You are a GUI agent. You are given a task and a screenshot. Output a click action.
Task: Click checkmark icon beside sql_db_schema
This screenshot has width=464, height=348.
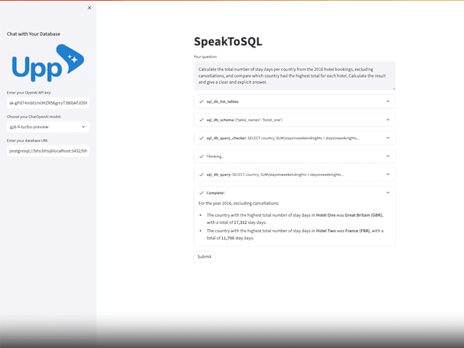[x=202, y=120]
